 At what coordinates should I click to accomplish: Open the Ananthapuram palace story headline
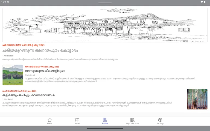pyautogui.click(x=40, y=50)
